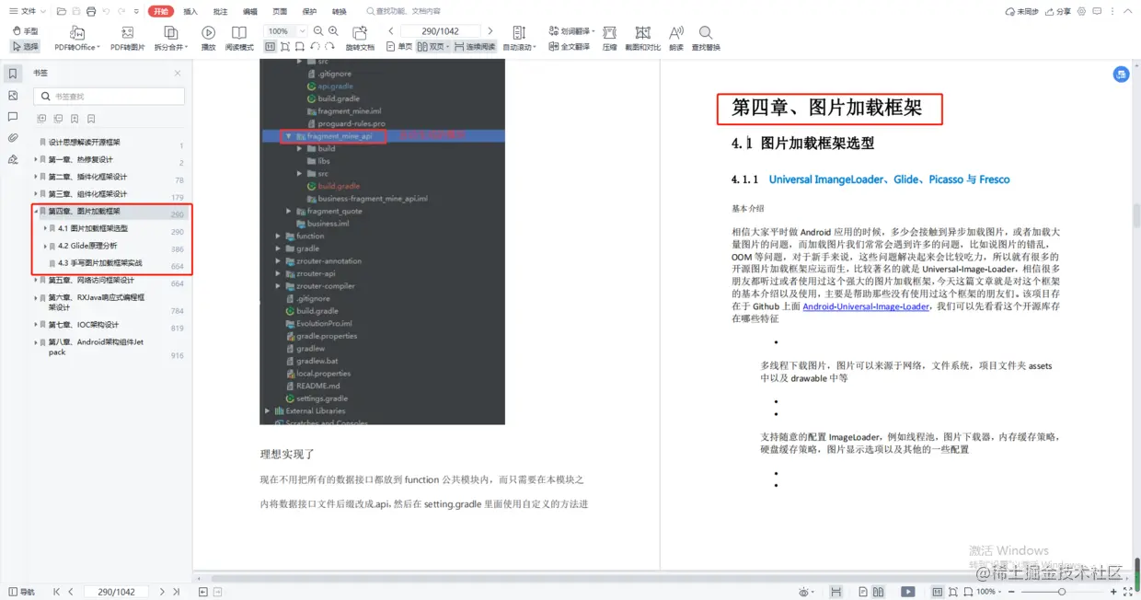This screenshot has height=600, width=1141.
Task: Toggle 连续阅读 continuous reading
Action: [475, 46]
